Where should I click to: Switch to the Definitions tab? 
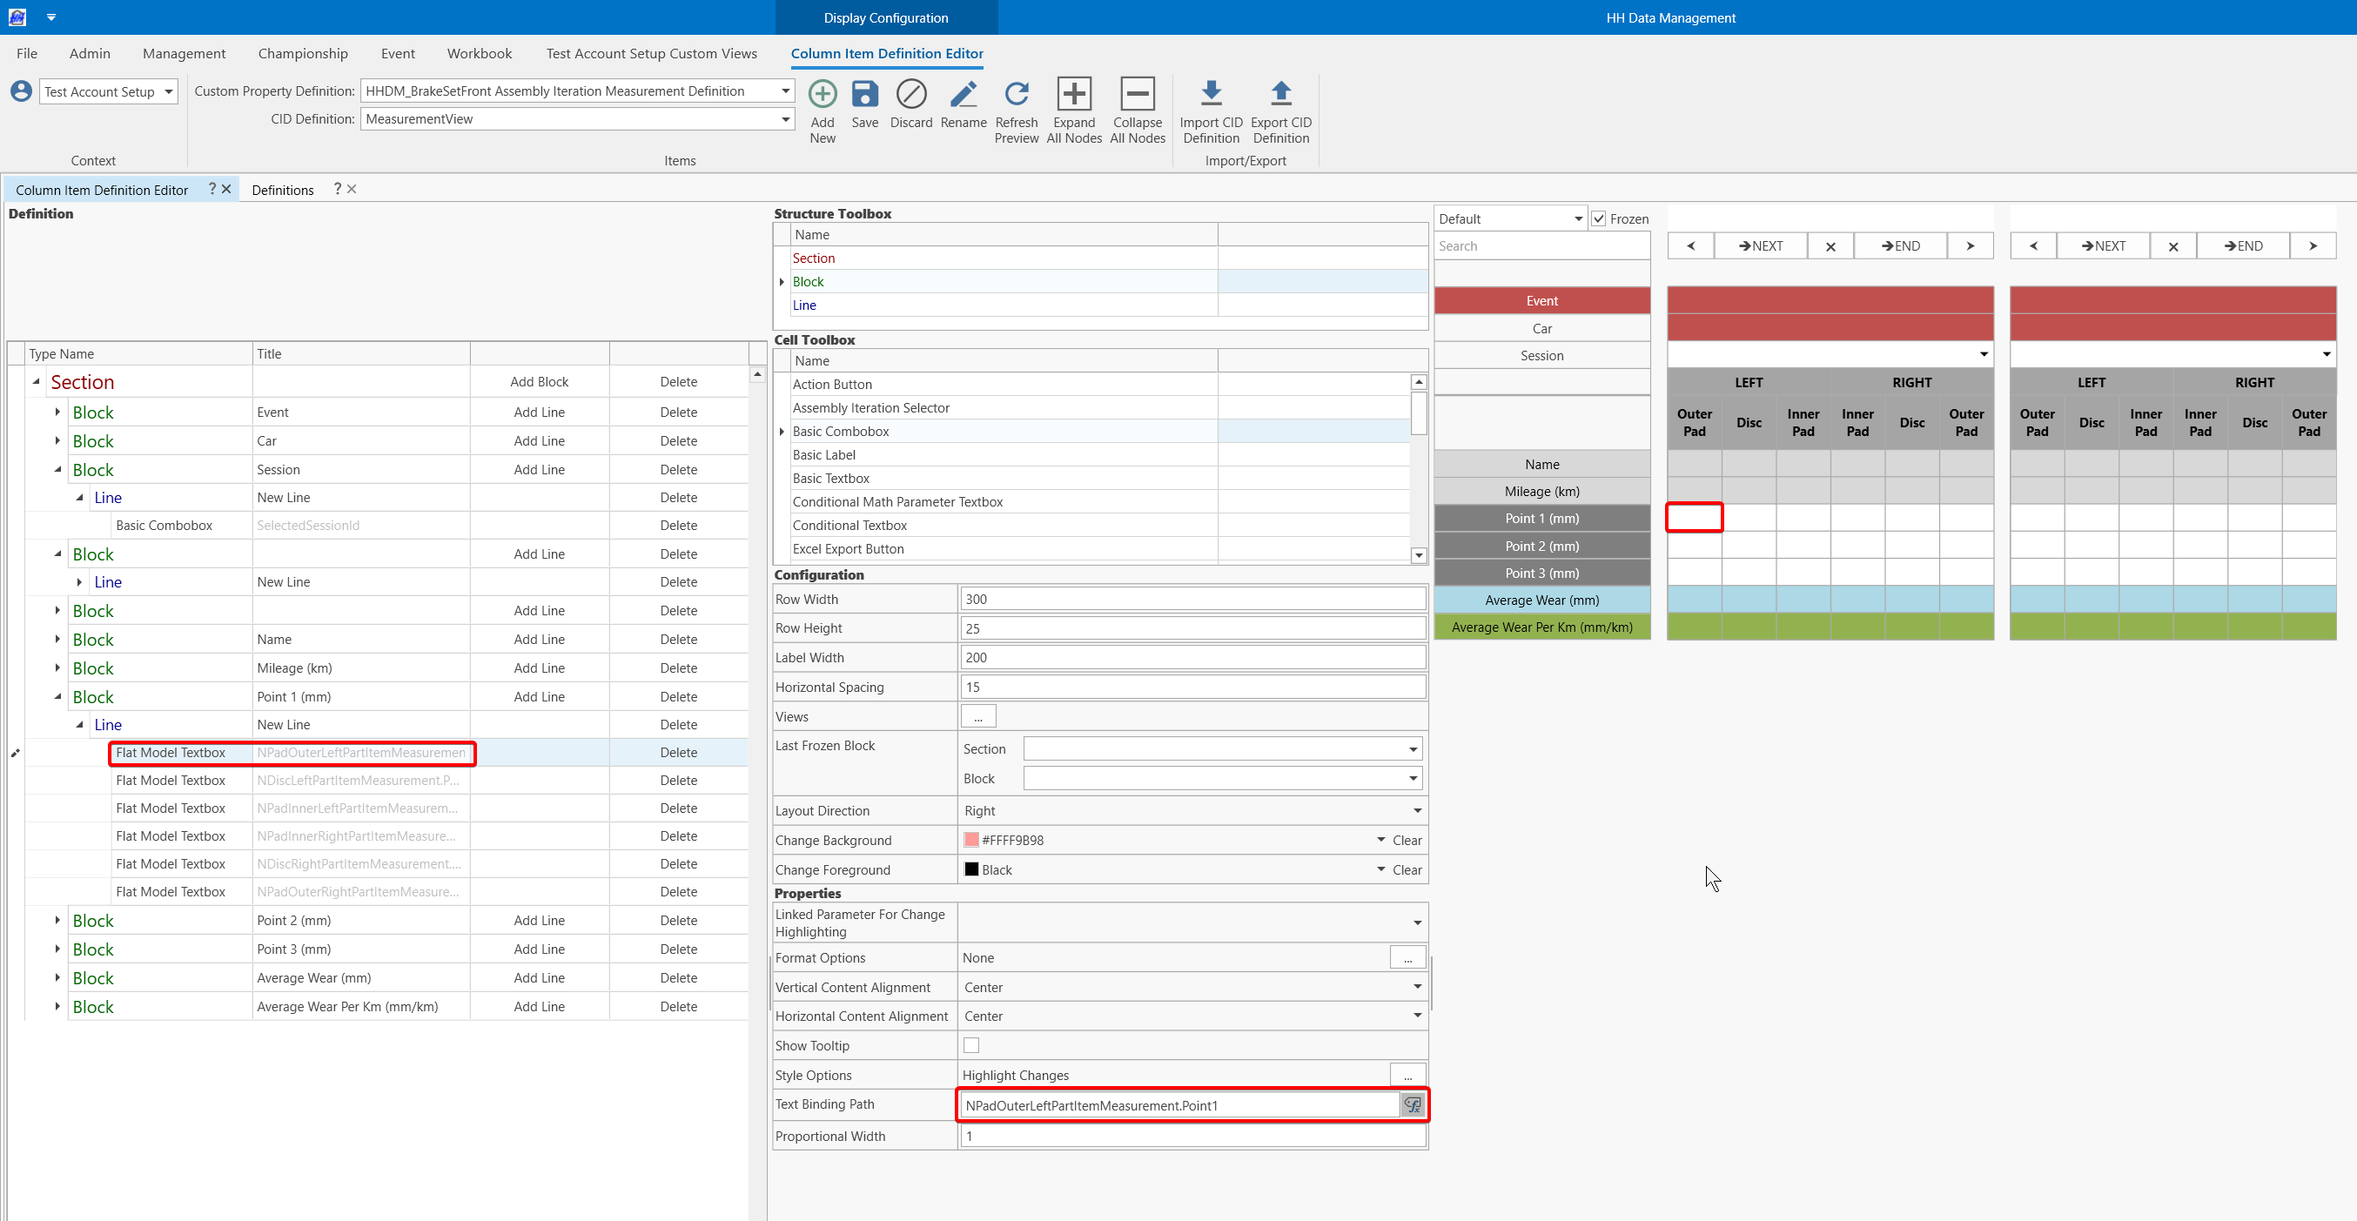coord(282,190)
